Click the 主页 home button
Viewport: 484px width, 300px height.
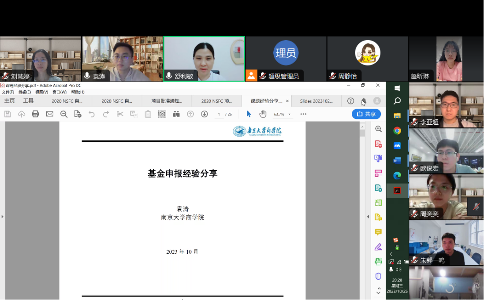[x=9, y=101]
